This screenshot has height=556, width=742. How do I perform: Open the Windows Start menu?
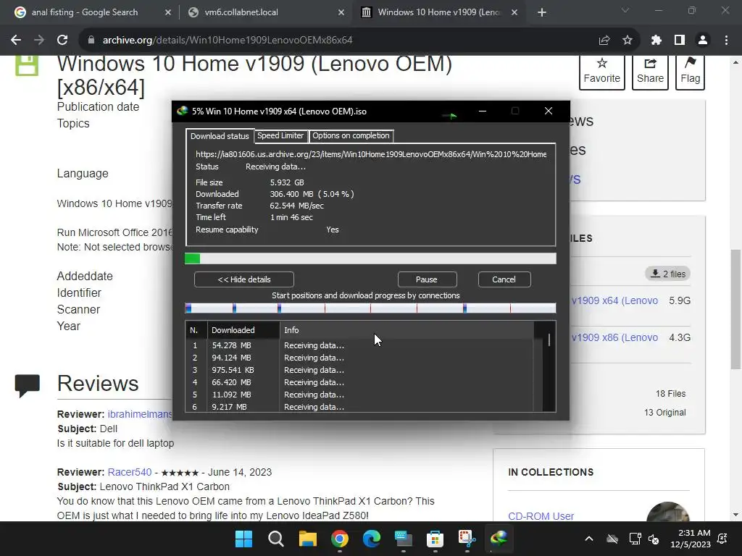tap(244, 539)
